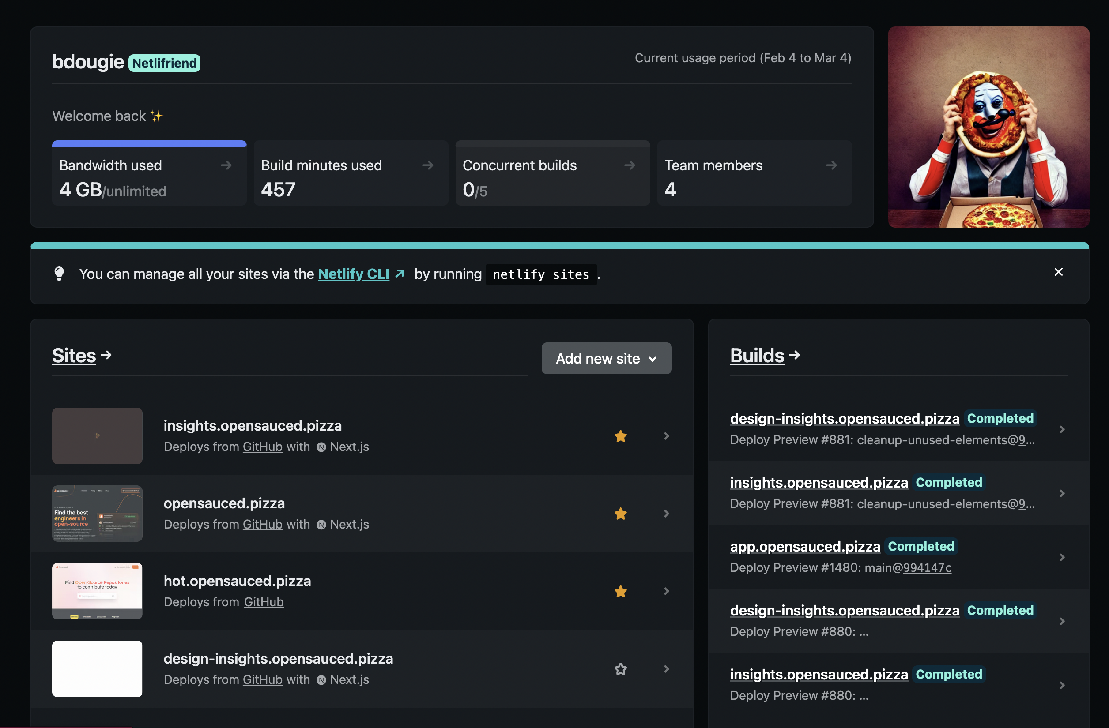Expand the design-insights.opensauced.pizza site row chevron

click(666, 669)
